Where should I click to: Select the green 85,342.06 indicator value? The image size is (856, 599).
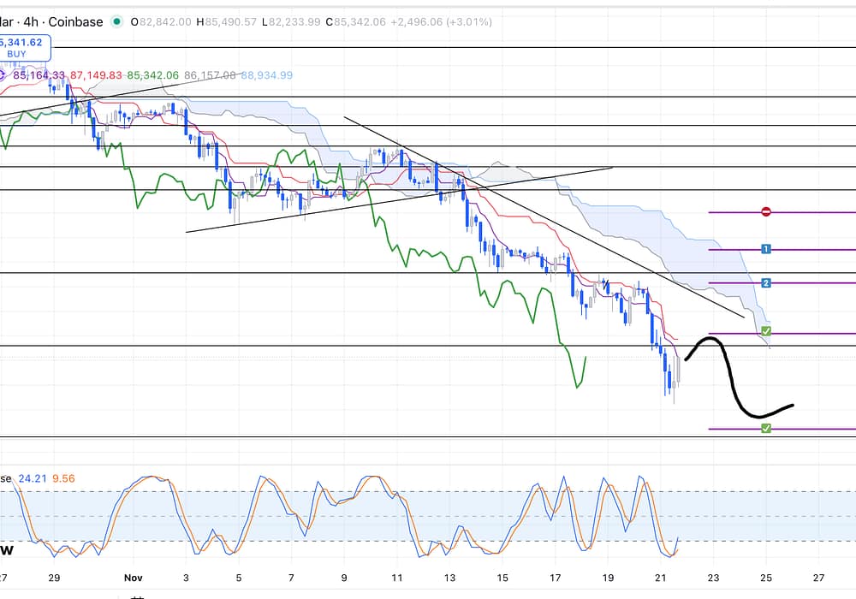click(154, 75)
